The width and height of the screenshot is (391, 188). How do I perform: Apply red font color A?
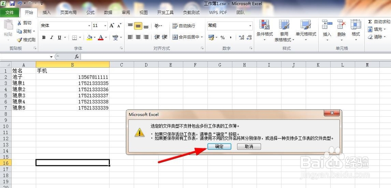click(101, 38)
